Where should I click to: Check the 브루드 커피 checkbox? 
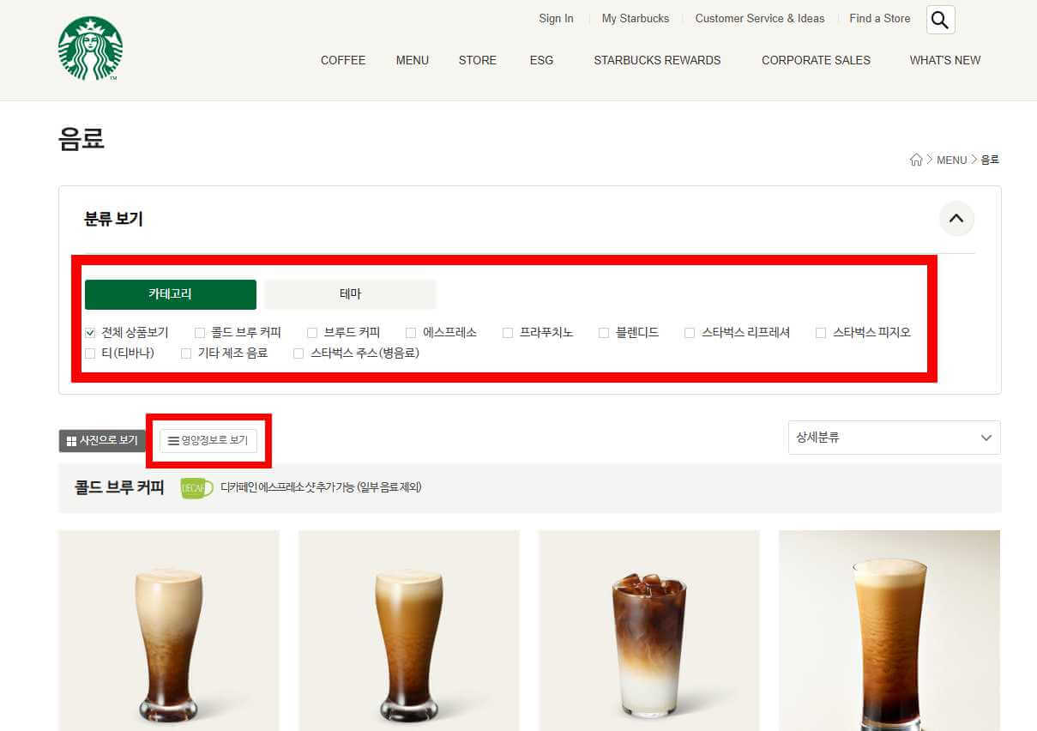[x=312, y=332]
